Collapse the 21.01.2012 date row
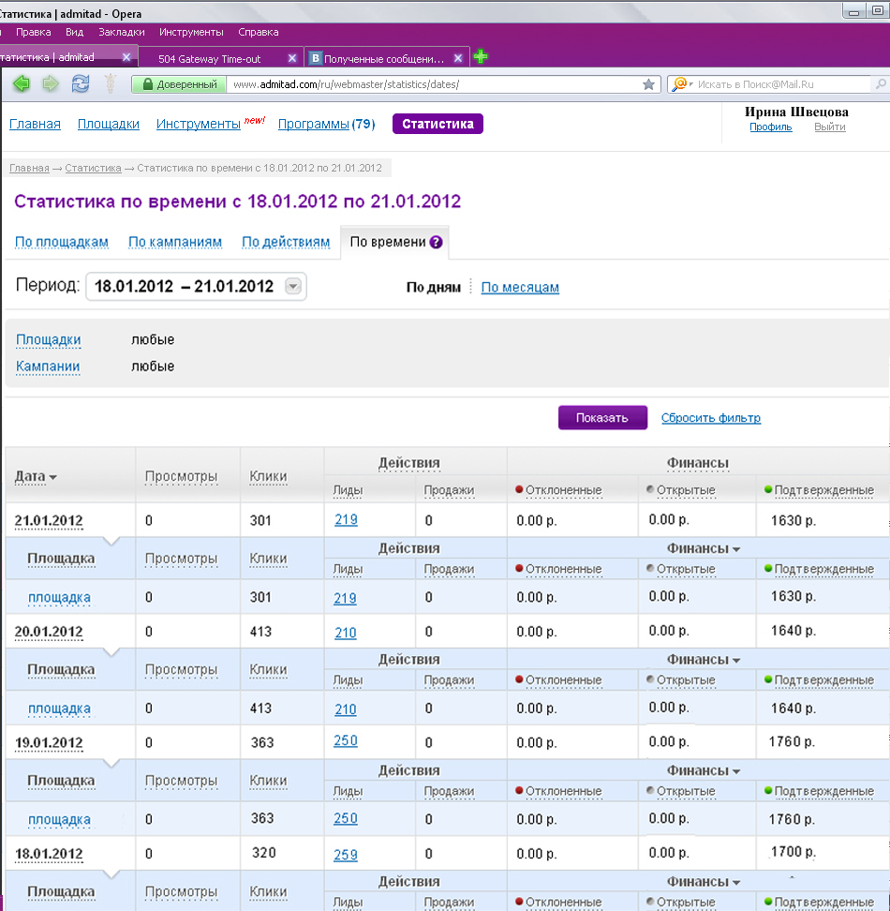 pyautogui.click(x=49, y=520)
